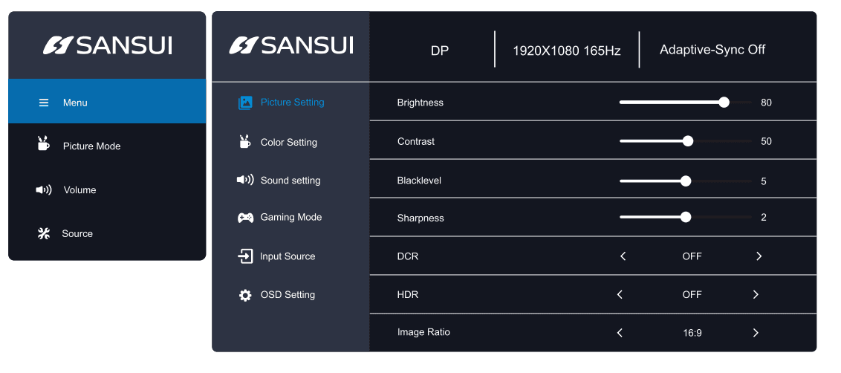Click the Contrast value 50

click(x=767, y=142)
